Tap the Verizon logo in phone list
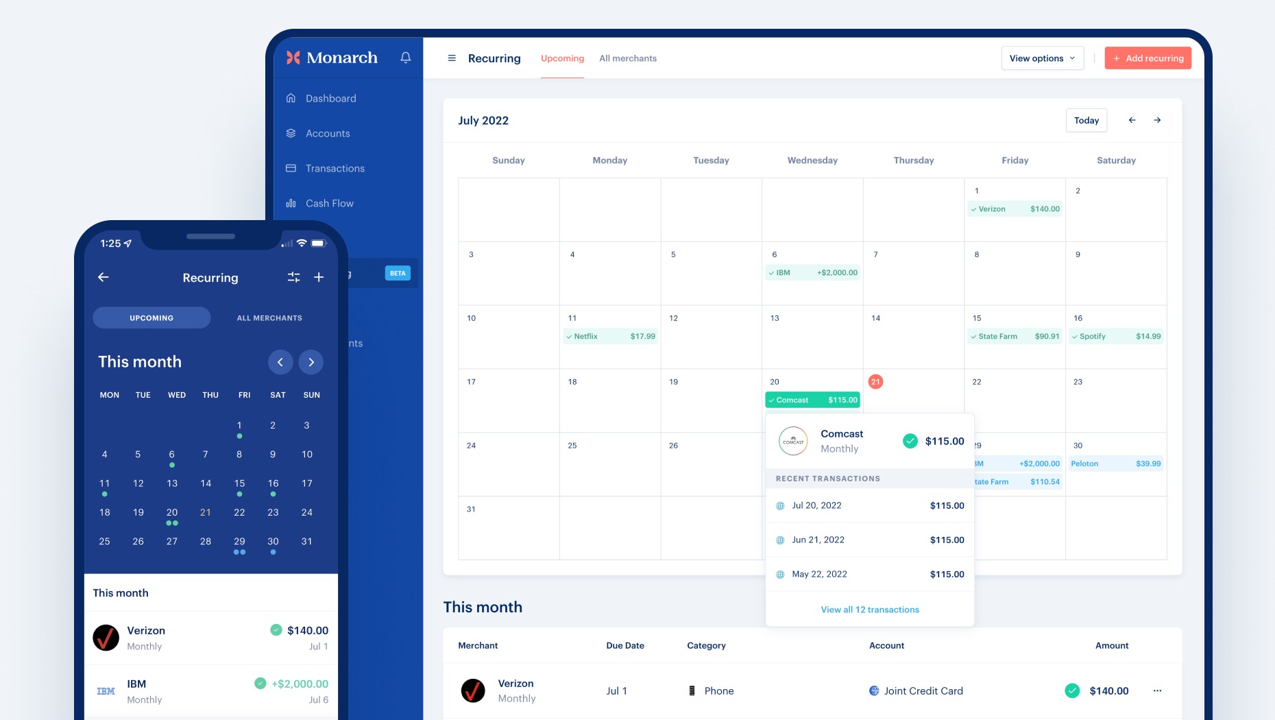The height and width of the screenshot is (720, 1275). tap(106, 638)
